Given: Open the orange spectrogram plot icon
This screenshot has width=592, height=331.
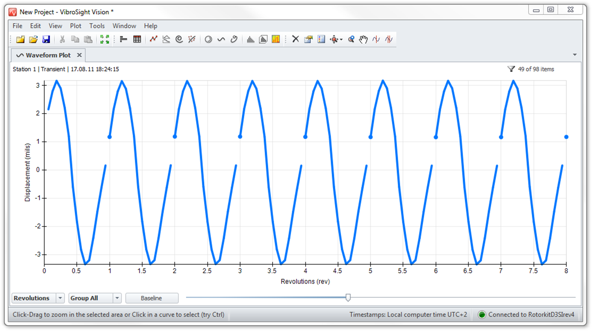Looking at the screenshot, I should [276, 39].
